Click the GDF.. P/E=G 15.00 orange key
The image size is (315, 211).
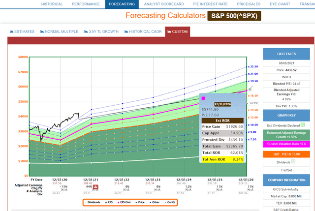[x=286, y=154]
